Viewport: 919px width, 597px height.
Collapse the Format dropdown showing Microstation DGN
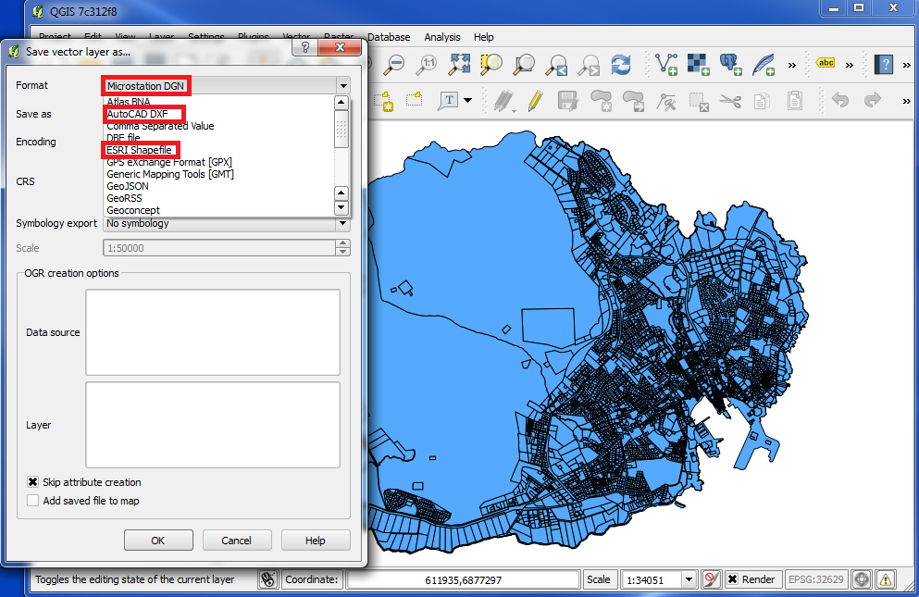343,86
